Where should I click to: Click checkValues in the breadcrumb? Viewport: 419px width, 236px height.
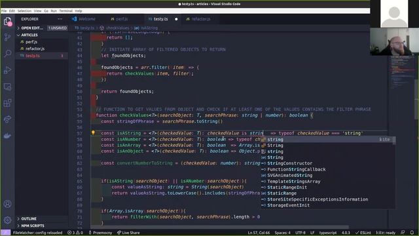(x=117, y=28)
